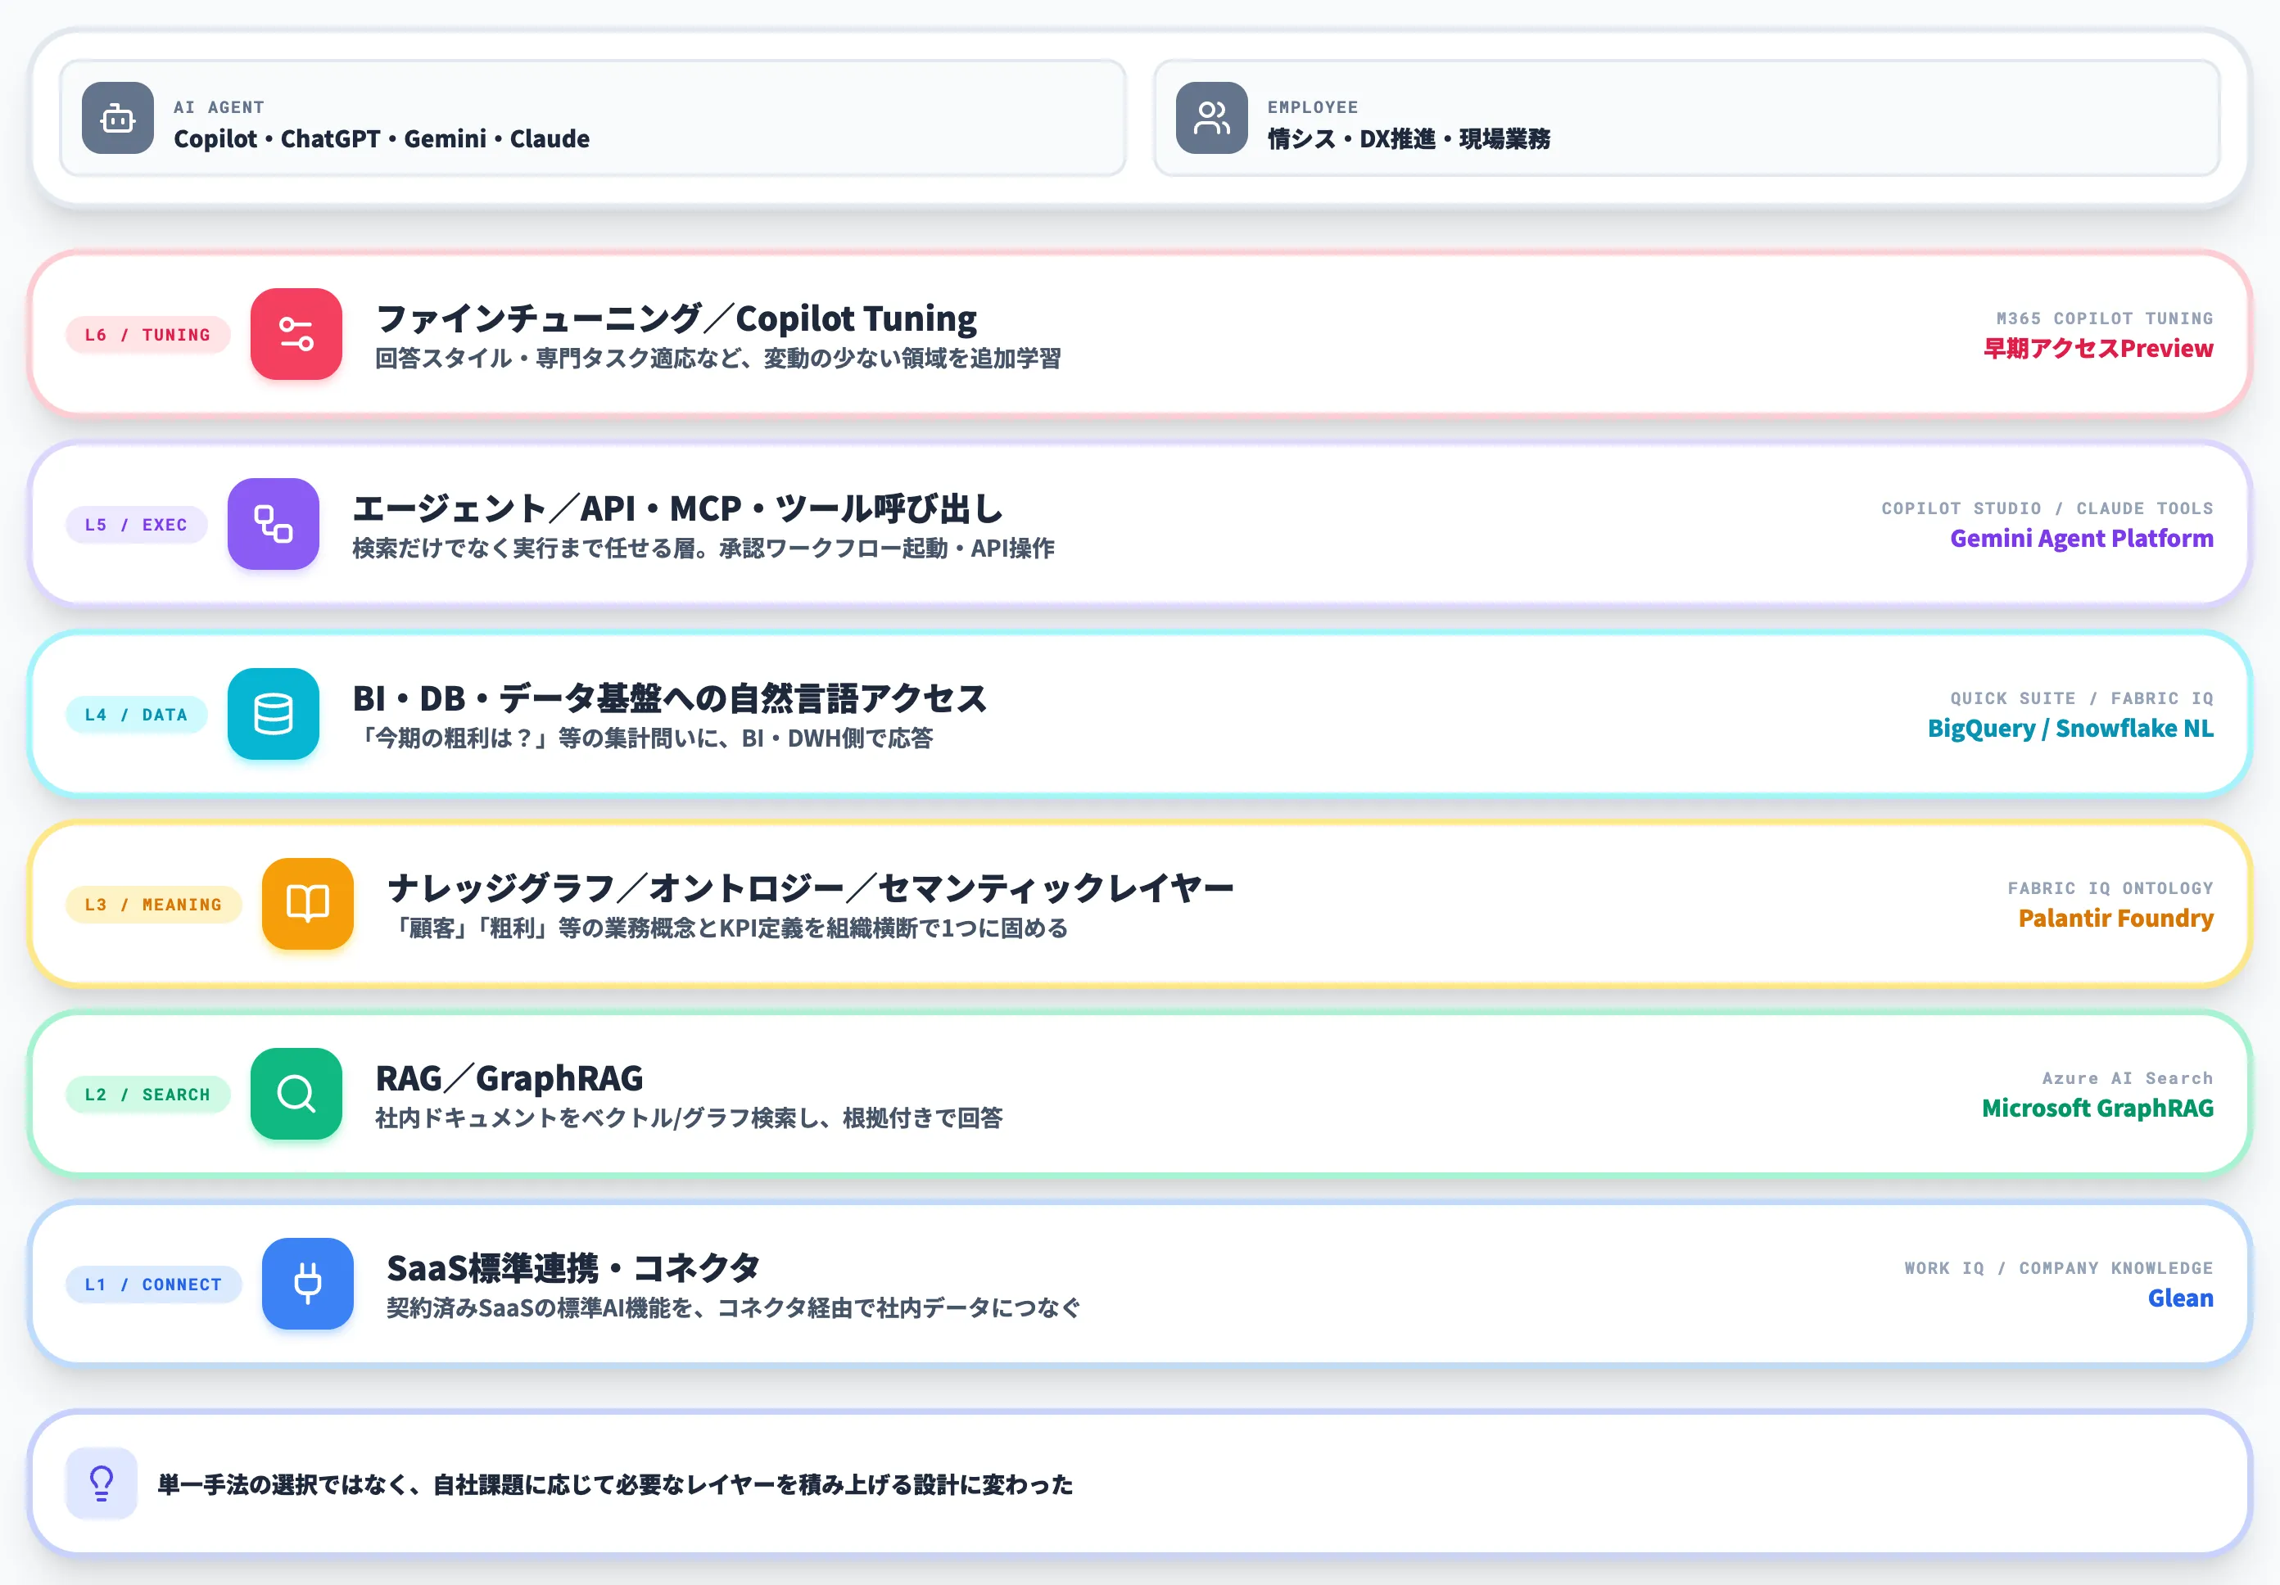Click the 単一手法の選択ではなく summary sentence
2280x1585 pixels.
click(616, 1483)
